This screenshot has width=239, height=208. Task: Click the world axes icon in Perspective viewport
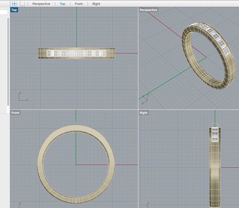click(145, 96)
